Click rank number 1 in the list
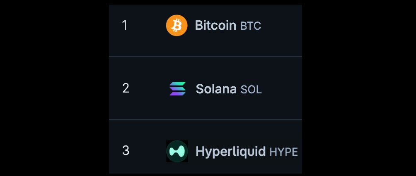Screen dimensions: 416x176 124,26
